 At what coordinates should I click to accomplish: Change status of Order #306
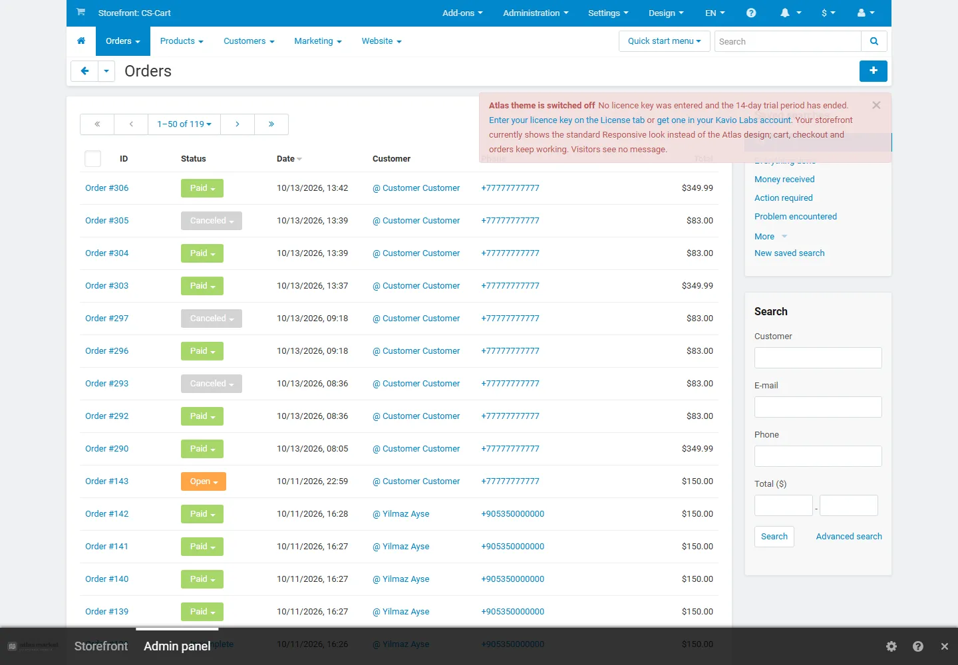[202, 188]
